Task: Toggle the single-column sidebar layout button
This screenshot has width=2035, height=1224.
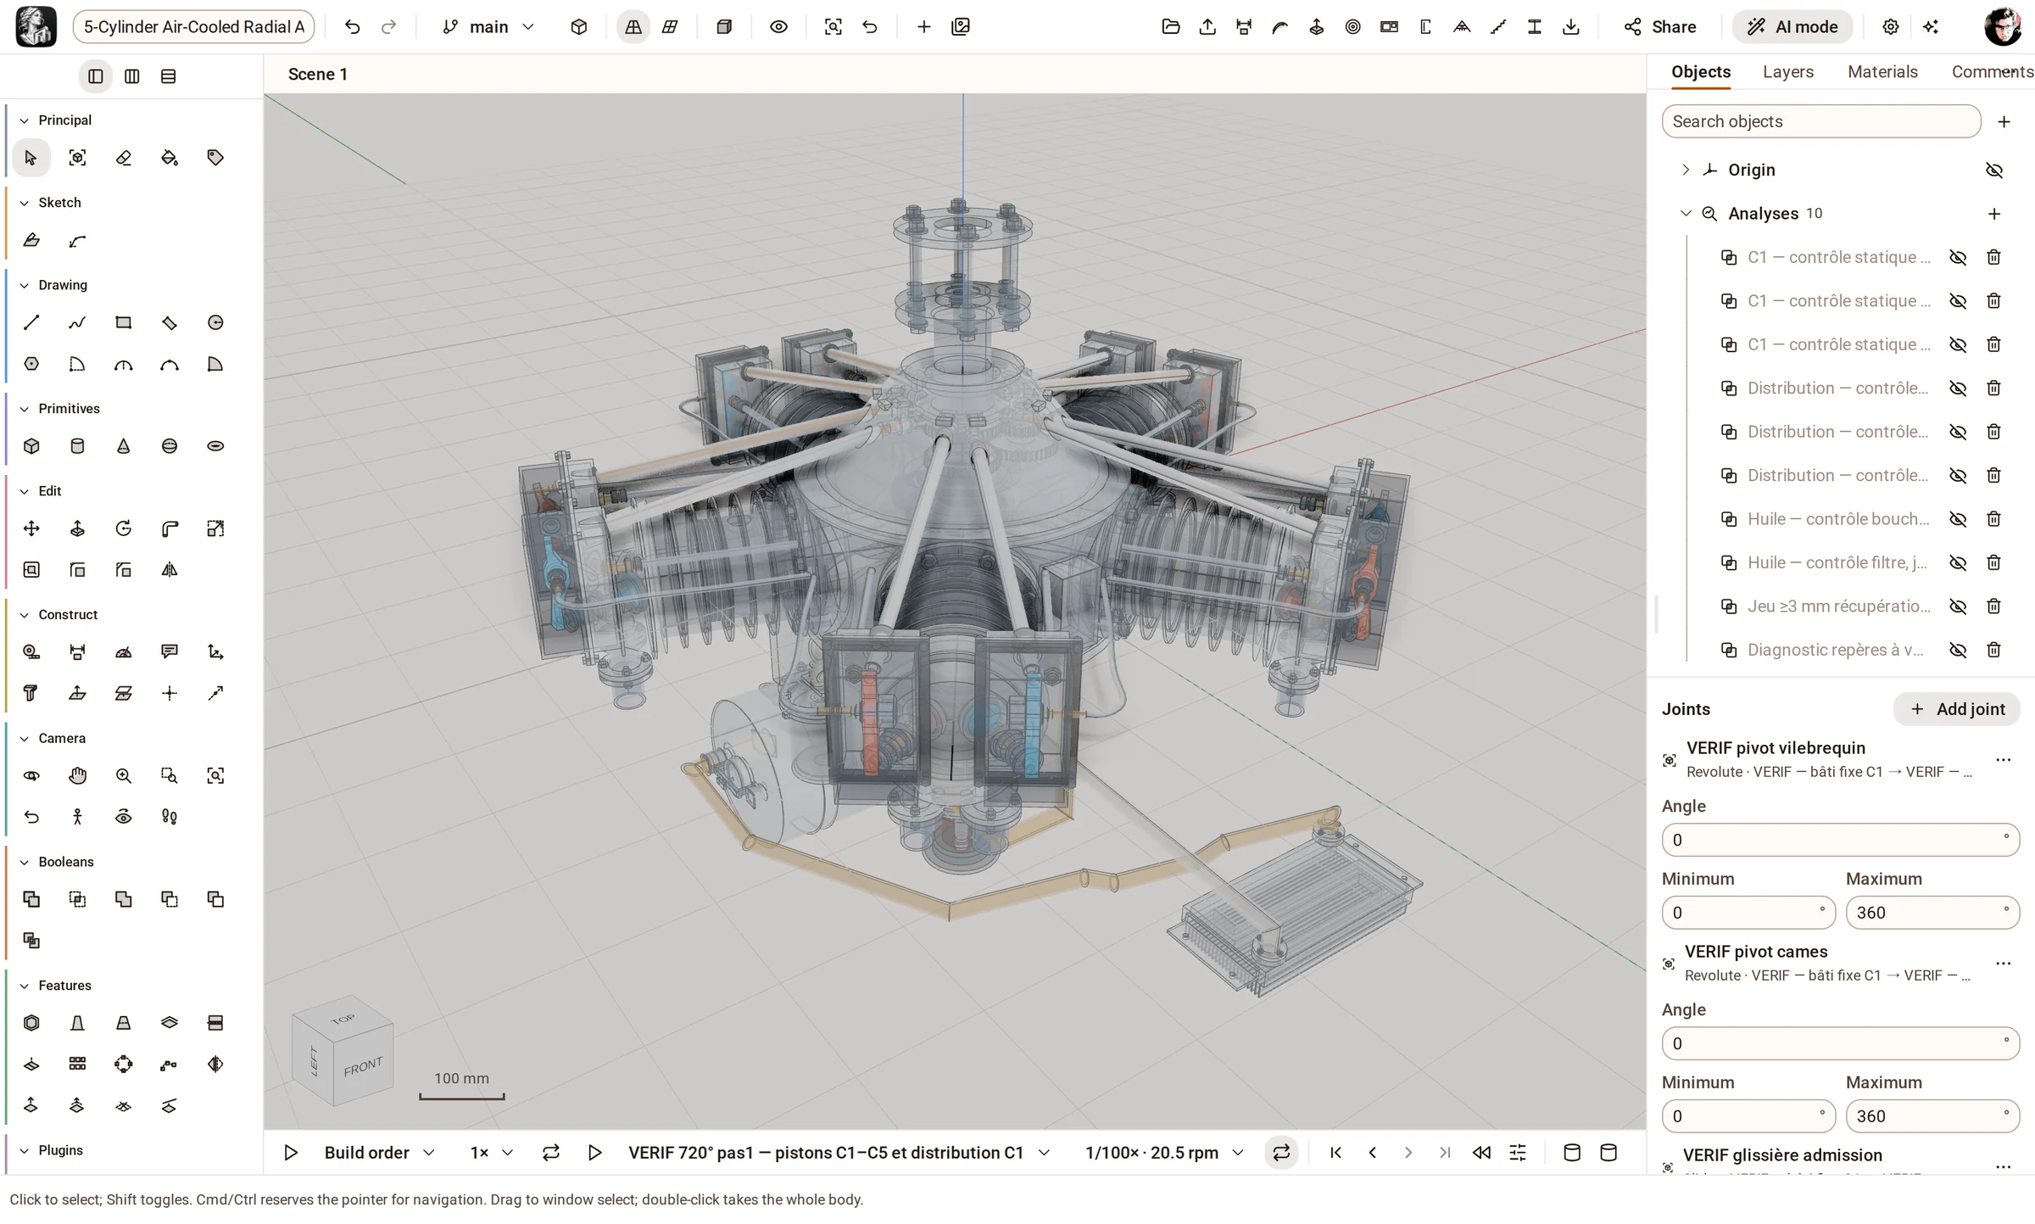Action: [96, 76]
